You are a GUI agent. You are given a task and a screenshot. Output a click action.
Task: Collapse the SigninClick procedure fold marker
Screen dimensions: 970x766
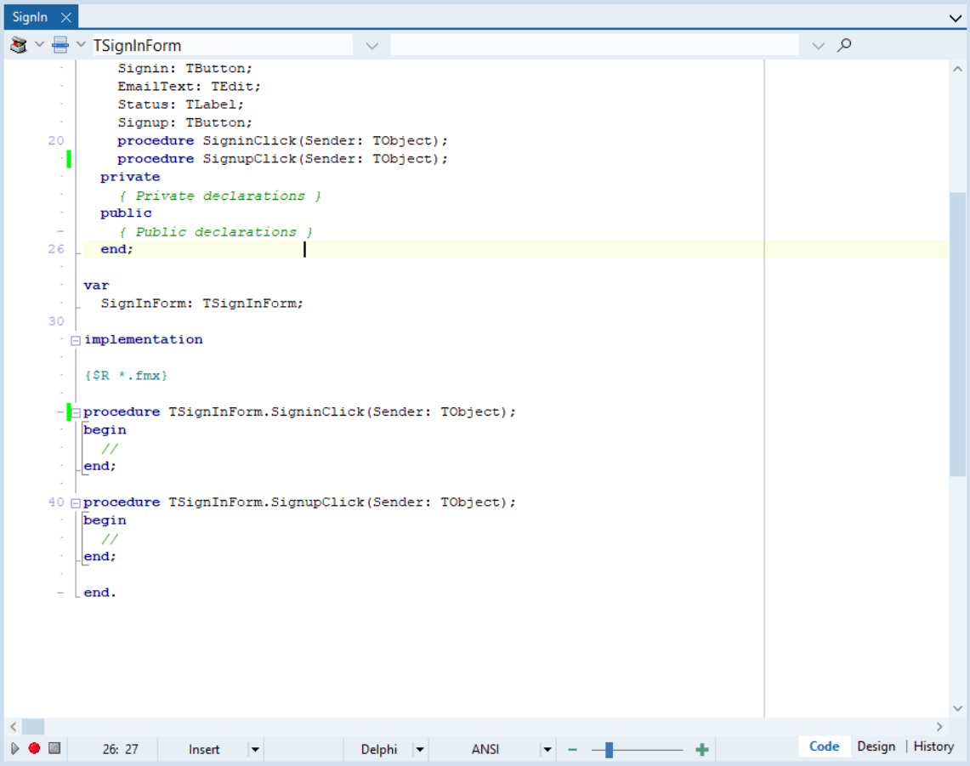76,412
